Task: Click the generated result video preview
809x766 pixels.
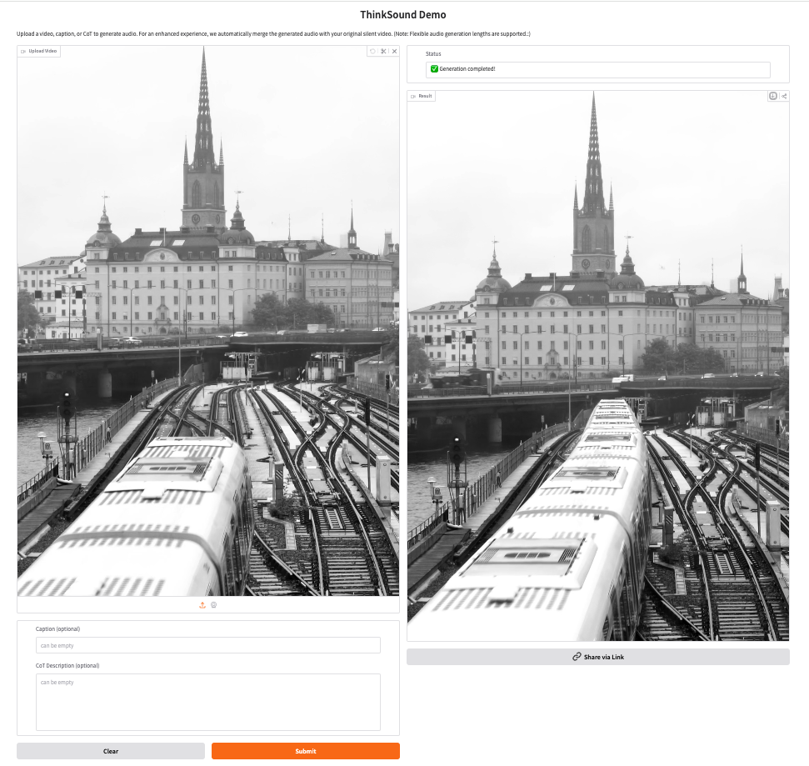Action: 597,367
